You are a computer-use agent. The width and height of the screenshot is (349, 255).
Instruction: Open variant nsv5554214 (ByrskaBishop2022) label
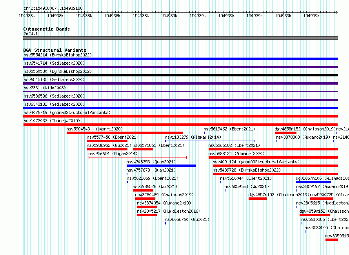pyautogui.click(x=58, y=55)
